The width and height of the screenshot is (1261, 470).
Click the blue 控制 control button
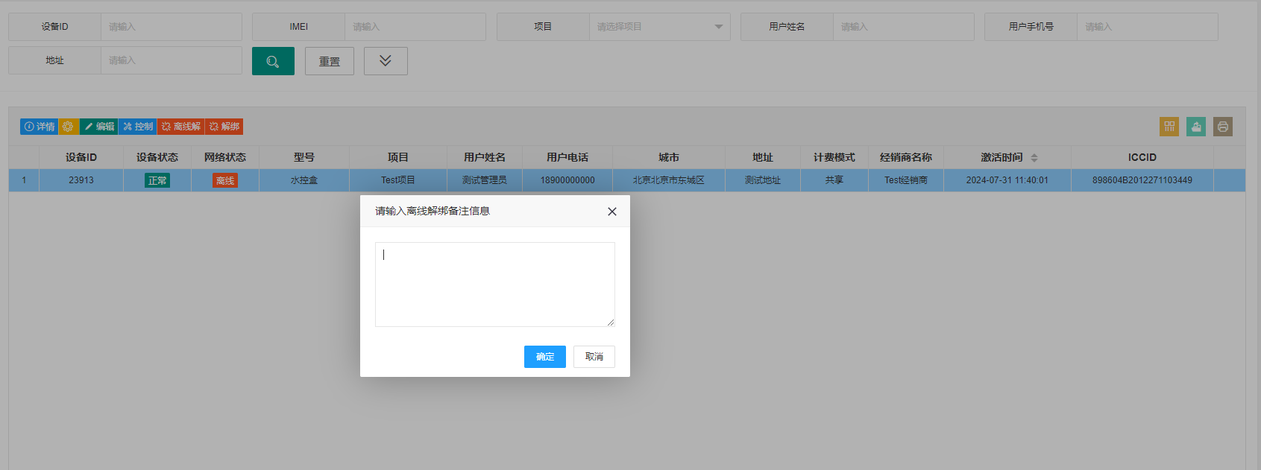click(138, 127)
